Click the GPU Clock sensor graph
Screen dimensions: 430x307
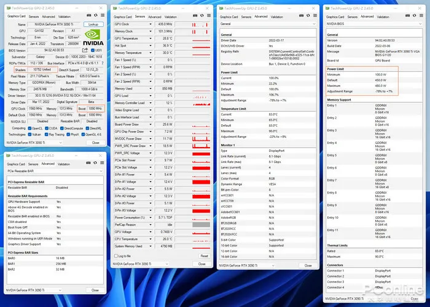tap(192, 25)
